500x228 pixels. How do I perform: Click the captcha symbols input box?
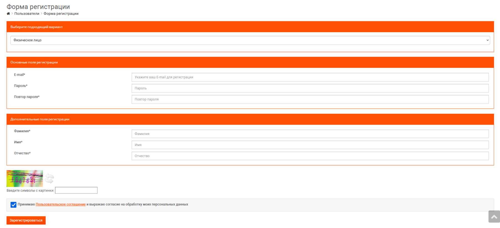tap(76, 190)
